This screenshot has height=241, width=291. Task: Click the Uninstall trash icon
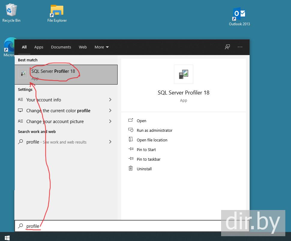tap(131, 168)
